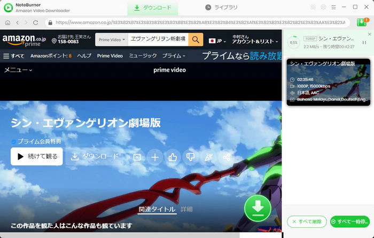This screenshot has width=374, height=238.
Task: Switch to the Library tab
Action: pos(221,7)
